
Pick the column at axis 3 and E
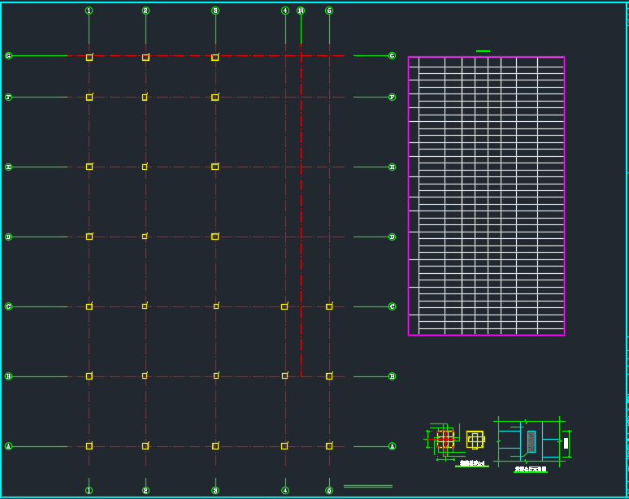click(x=215, y=167)
